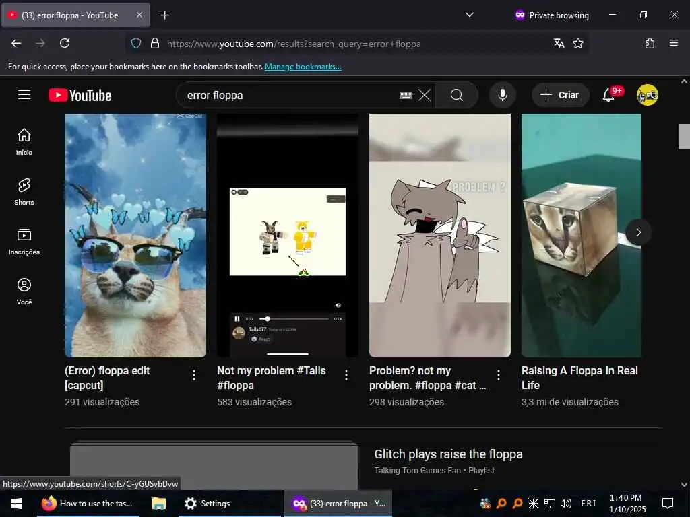Click the page scrollbar handle
Viewport: 690px width, 517px height.
684,136
